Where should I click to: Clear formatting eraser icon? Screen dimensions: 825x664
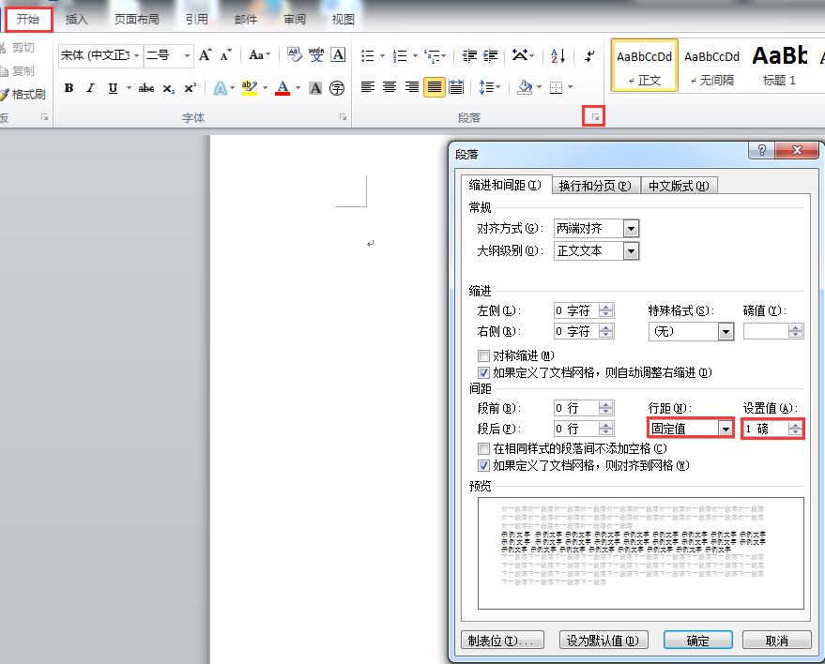295,54
